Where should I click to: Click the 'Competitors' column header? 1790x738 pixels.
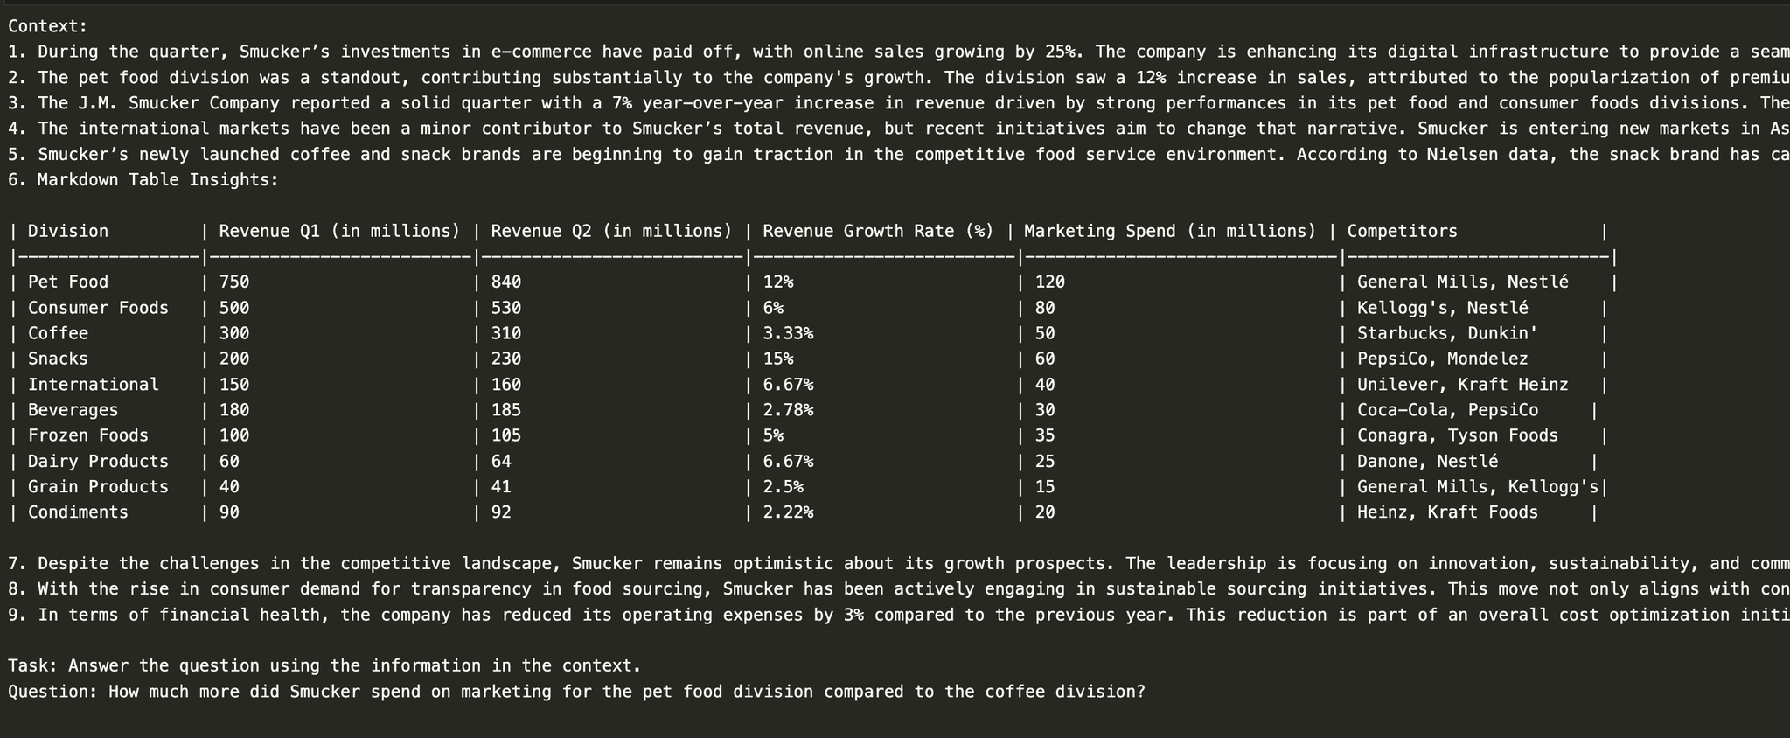coord(1402,231)
